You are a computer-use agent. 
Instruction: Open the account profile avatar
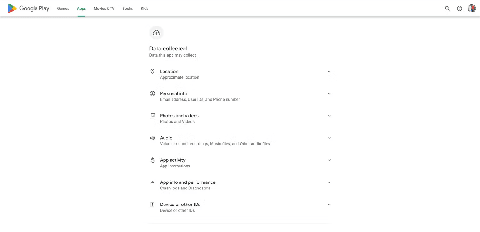tap(472, 8)
